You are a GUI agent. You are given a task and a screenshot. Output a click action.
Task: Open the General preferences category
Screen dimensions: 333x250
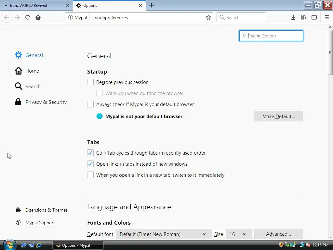point(29,55)
